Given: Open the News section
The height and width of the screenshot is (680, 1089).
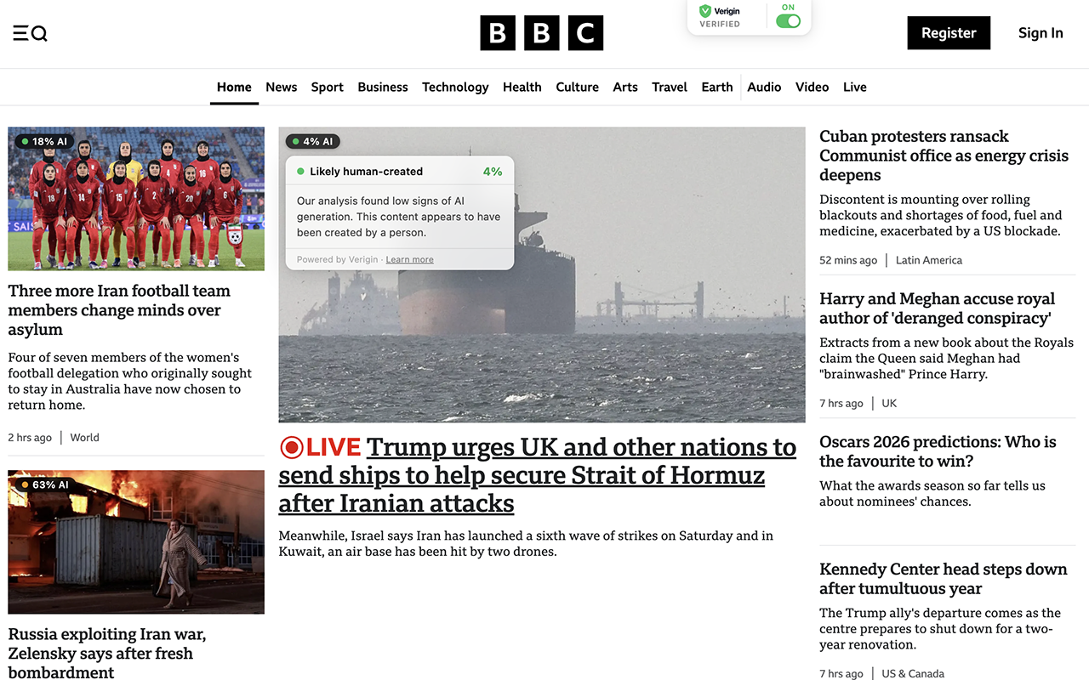Looking at the screenshot, I should pos(282,87).
